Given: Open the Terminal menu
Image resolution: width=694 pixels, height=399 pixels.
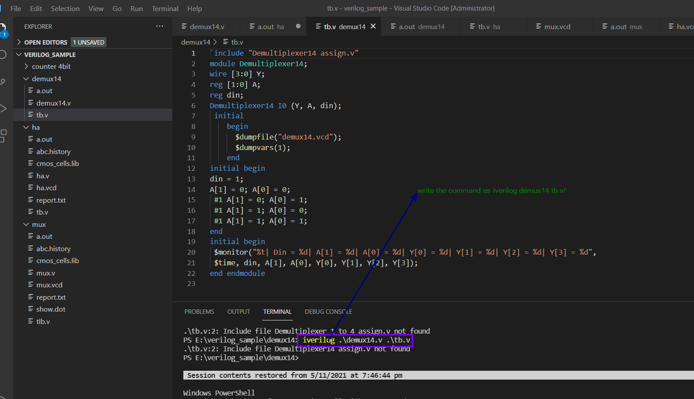Looking at the screenshot, I should (x=165, y=8).
